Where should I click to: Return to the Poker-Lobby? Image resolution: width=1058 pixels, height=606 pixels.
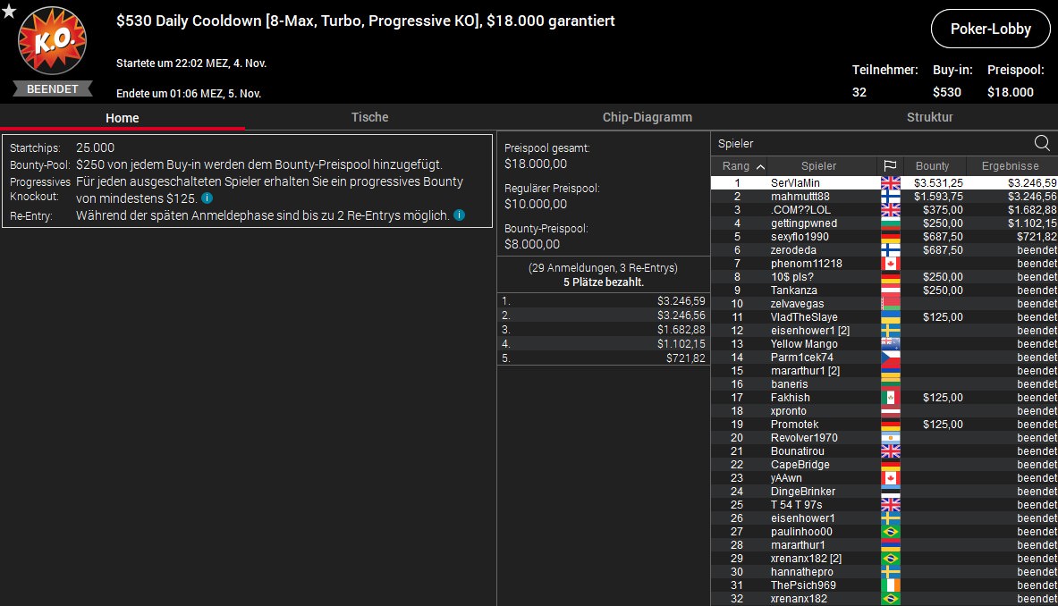[x=990, y=29]
